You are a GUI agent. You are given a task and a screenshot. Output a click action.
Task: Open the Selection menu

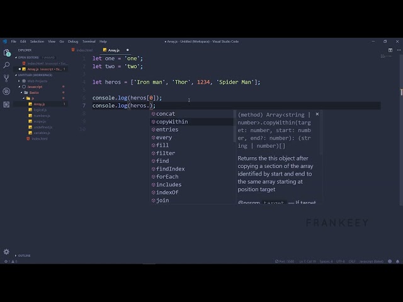(x=37, y=42)
